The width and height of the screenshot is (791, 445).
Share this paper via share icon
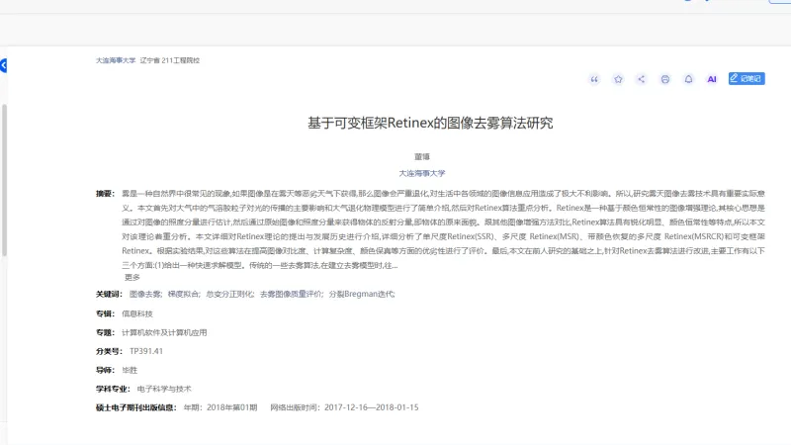[x=642, y=79]
